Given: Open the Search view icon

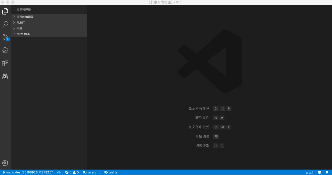Looking at the screenshot, I should [5, 24].
